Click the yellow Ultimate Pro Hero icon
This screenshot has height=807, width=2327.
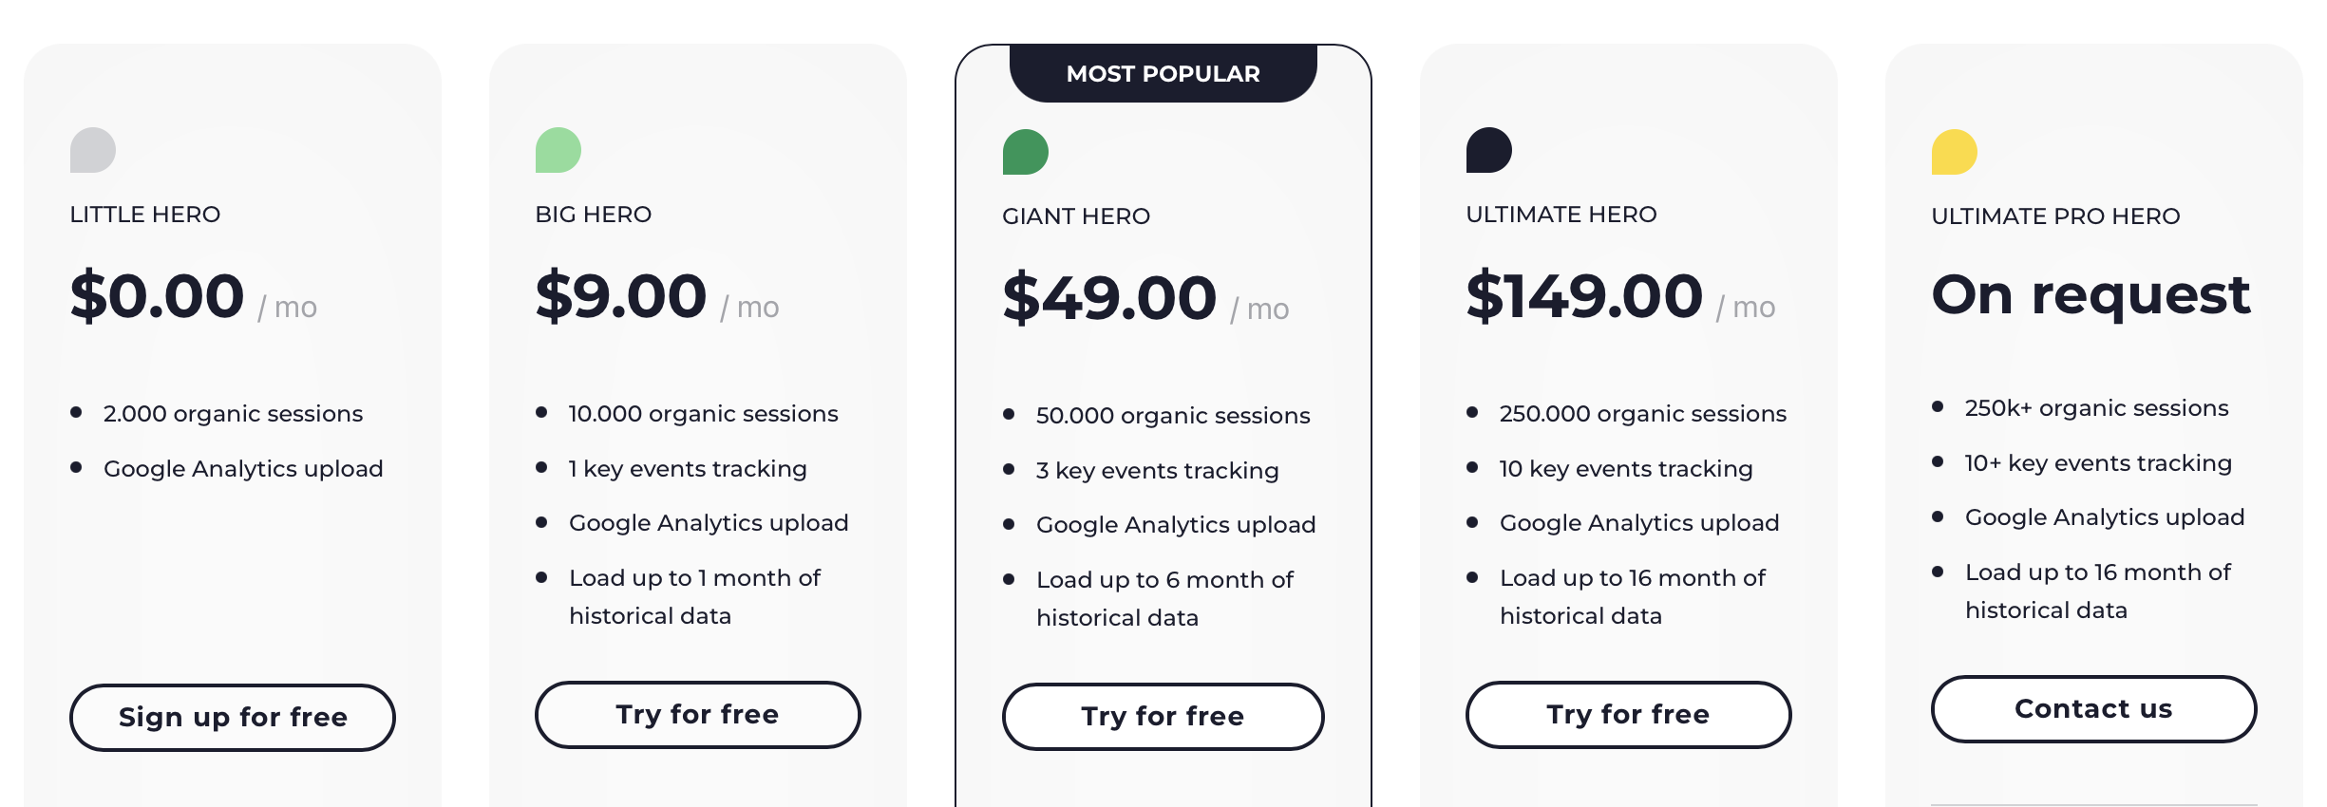point(1955,152)
